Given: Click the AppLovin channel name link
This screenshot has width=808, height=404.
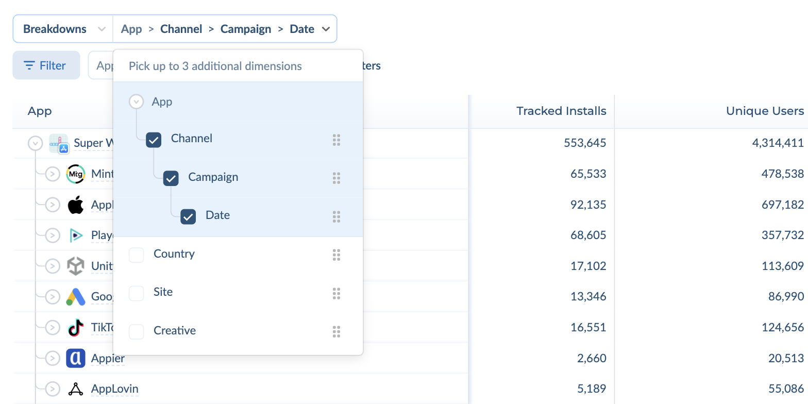Looking at the screenshot, I should click(115, 389).
